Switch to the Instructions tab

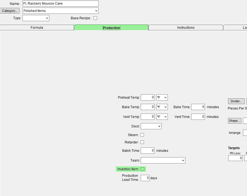186,28
